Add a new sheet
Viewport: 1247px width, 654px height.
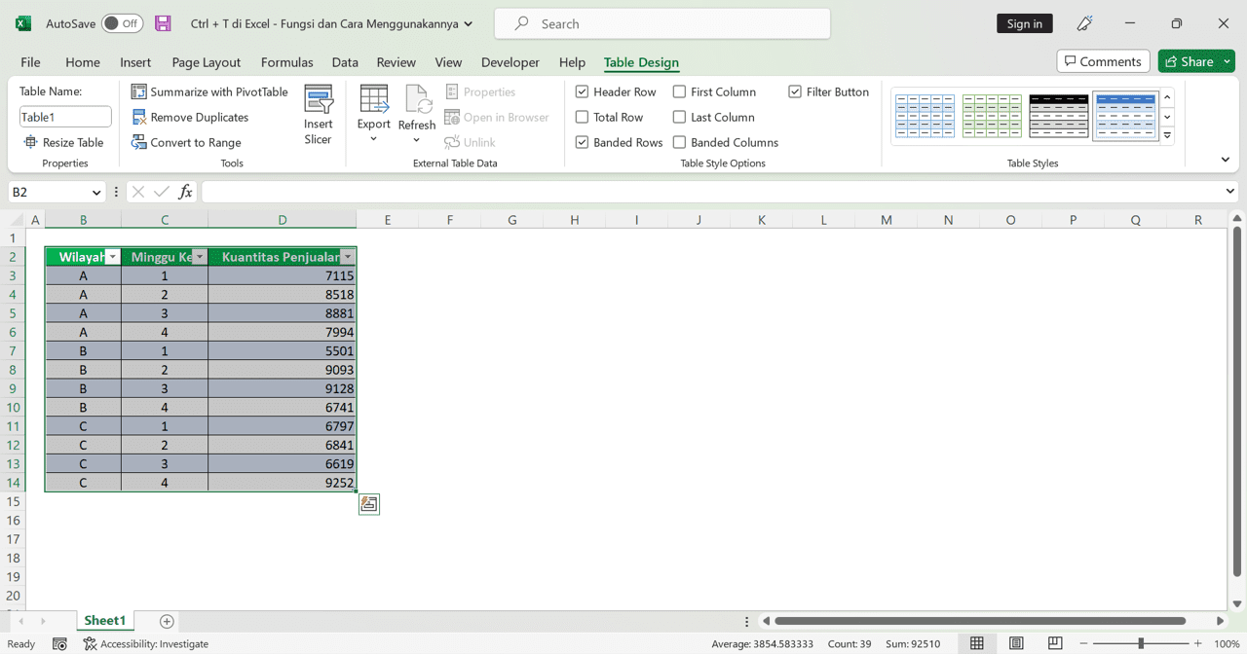pyautogui.click(x=167, y=621)
